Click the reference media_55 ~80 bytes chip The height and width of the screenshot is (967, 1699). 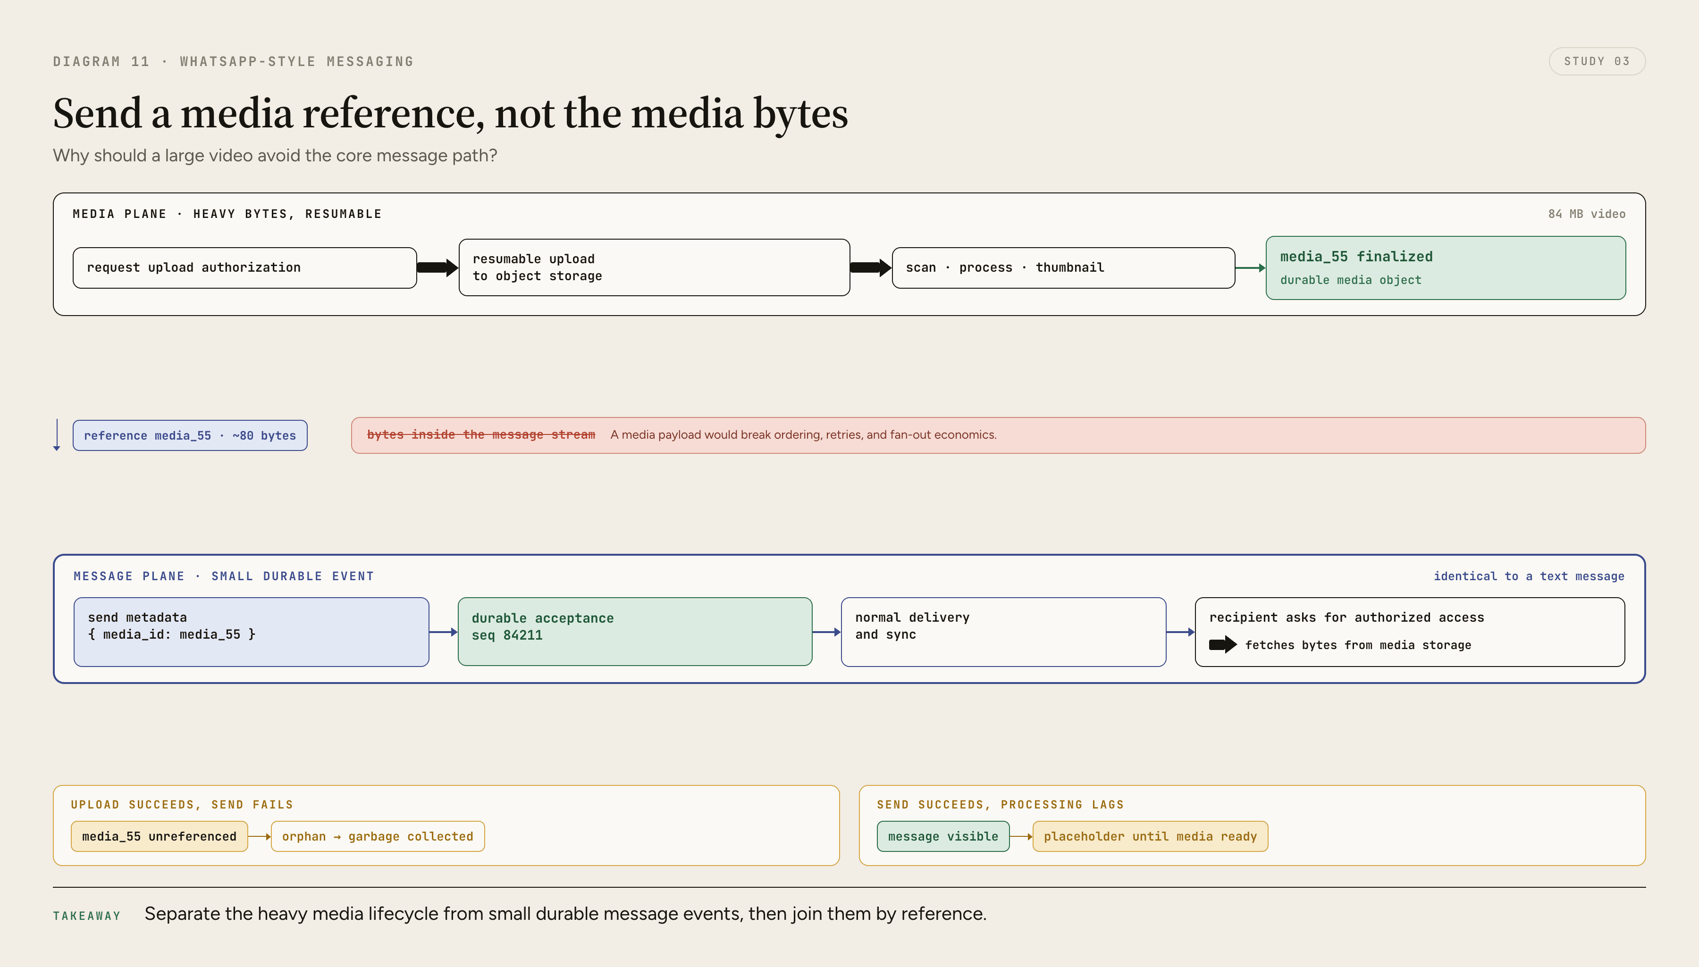point(190,436)
